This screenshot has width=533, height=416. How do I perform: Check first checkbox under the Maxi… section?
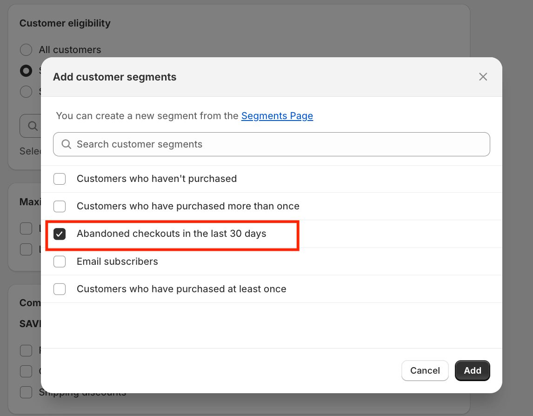click(x=26, y=228)
